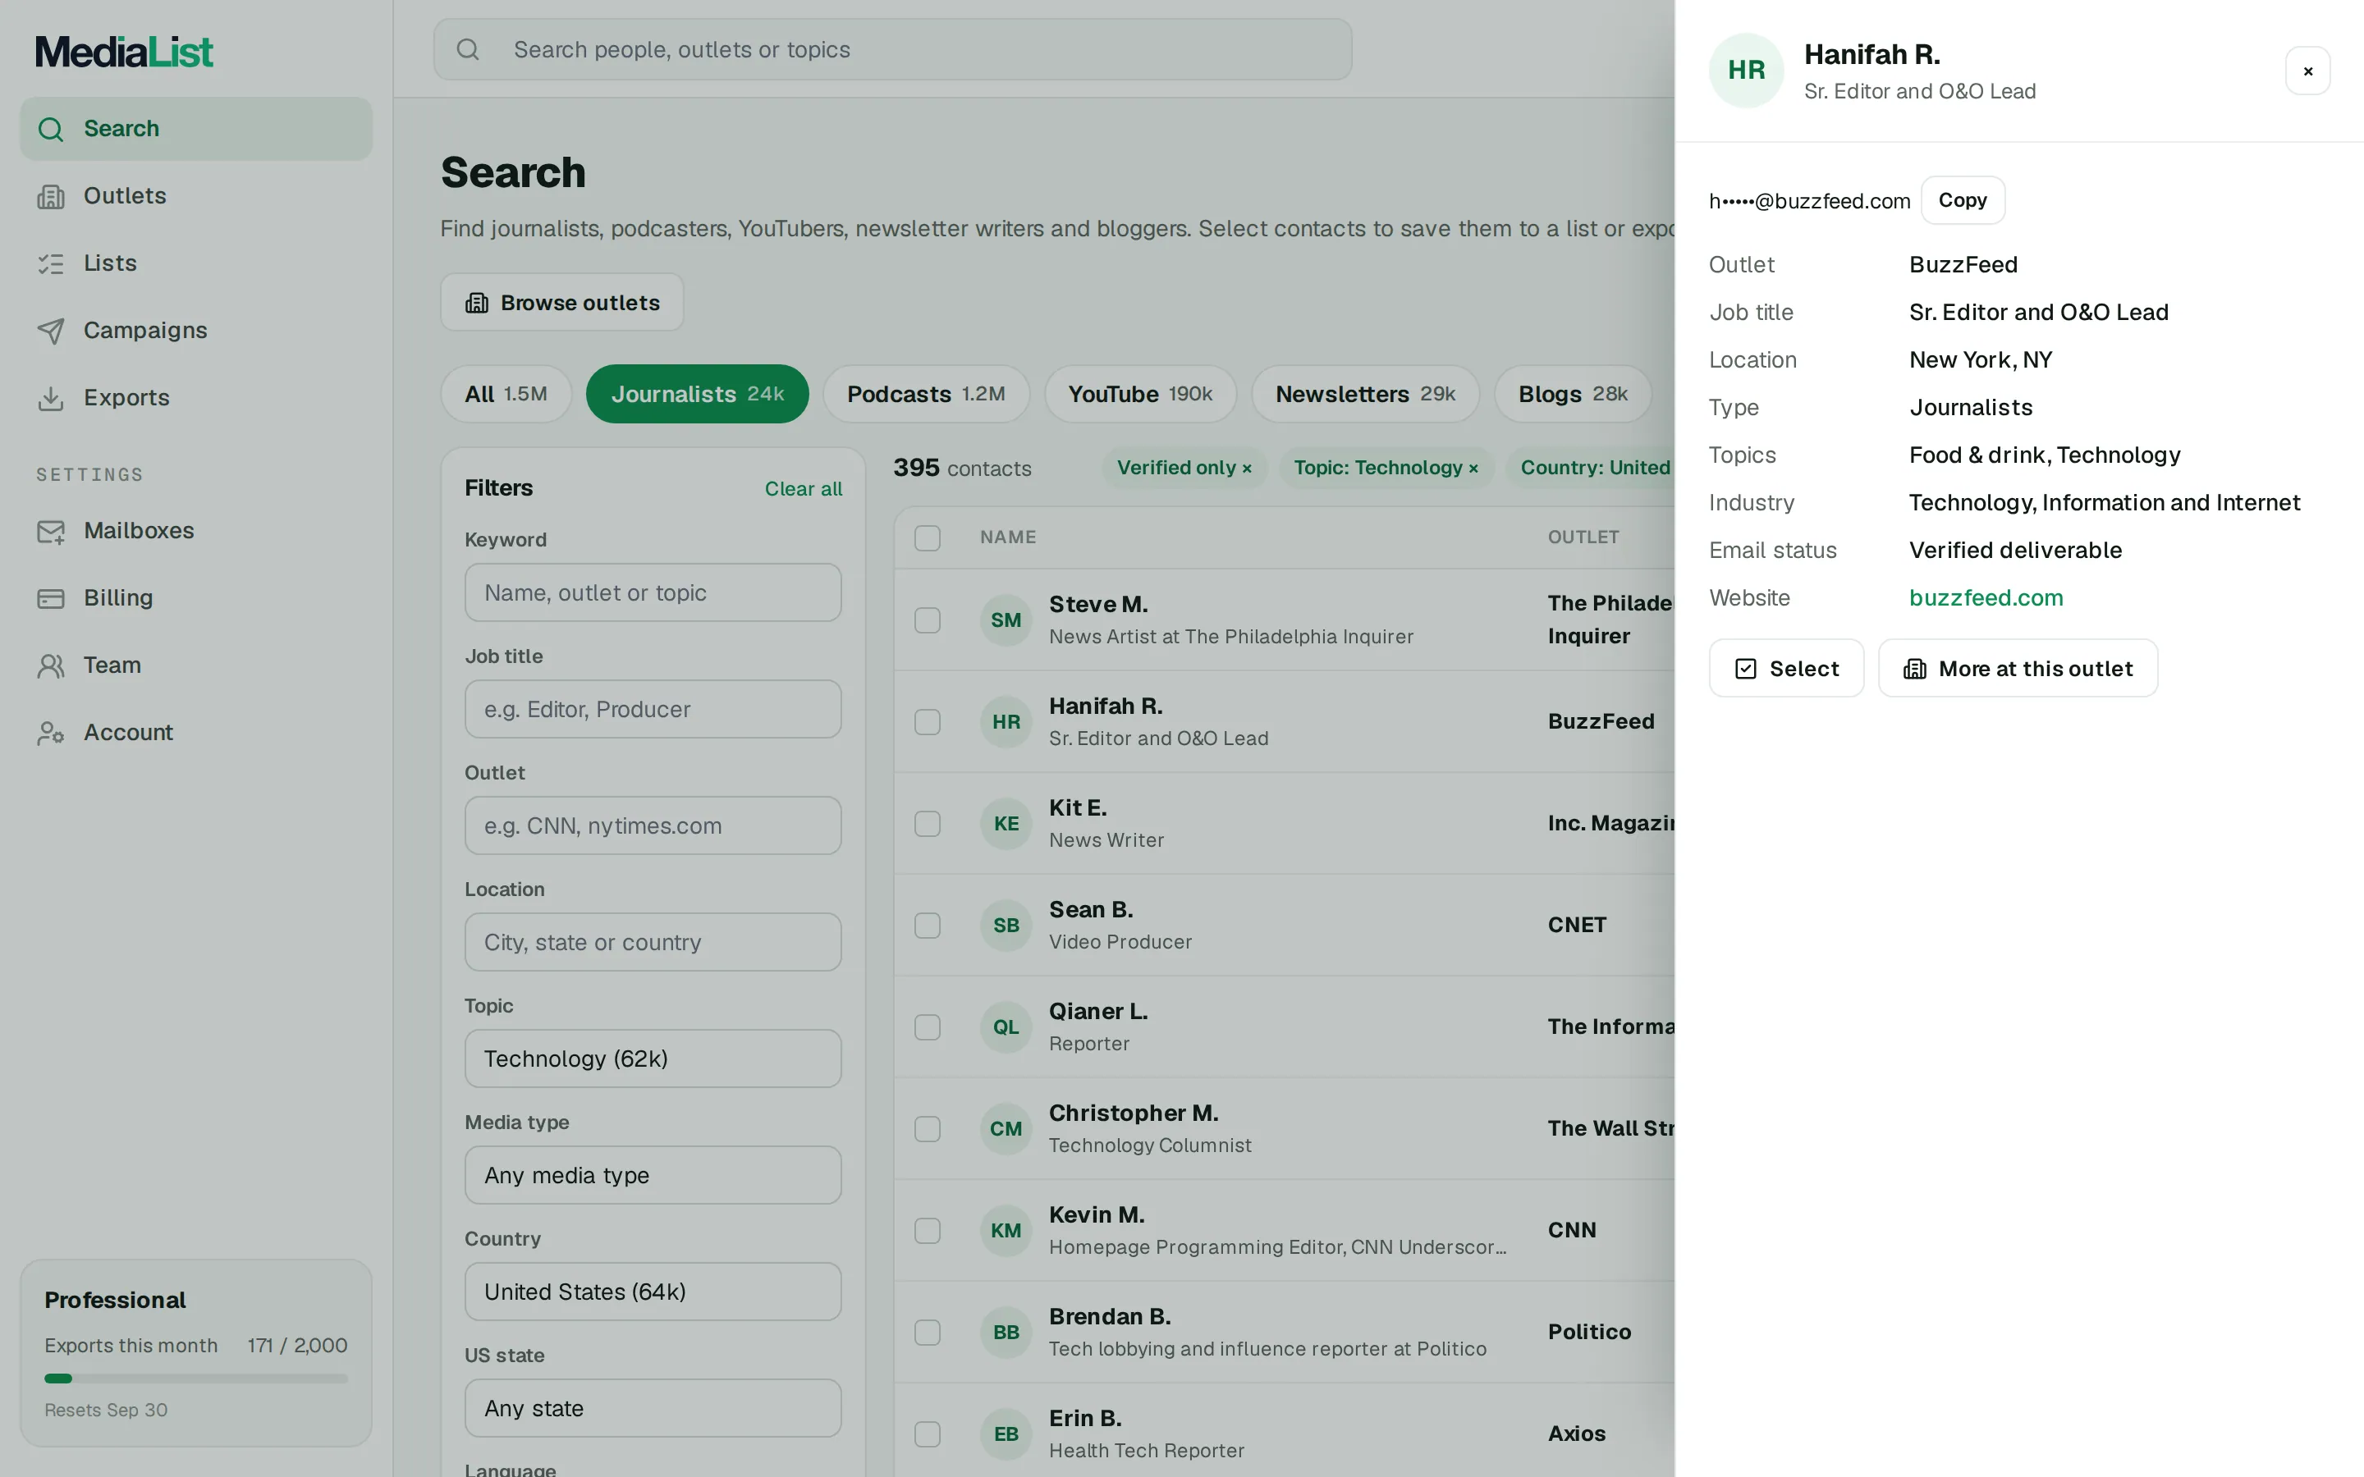Check the box for Erin B.
This screenshot has width=2364, height=1477.
pos(927,1434)
